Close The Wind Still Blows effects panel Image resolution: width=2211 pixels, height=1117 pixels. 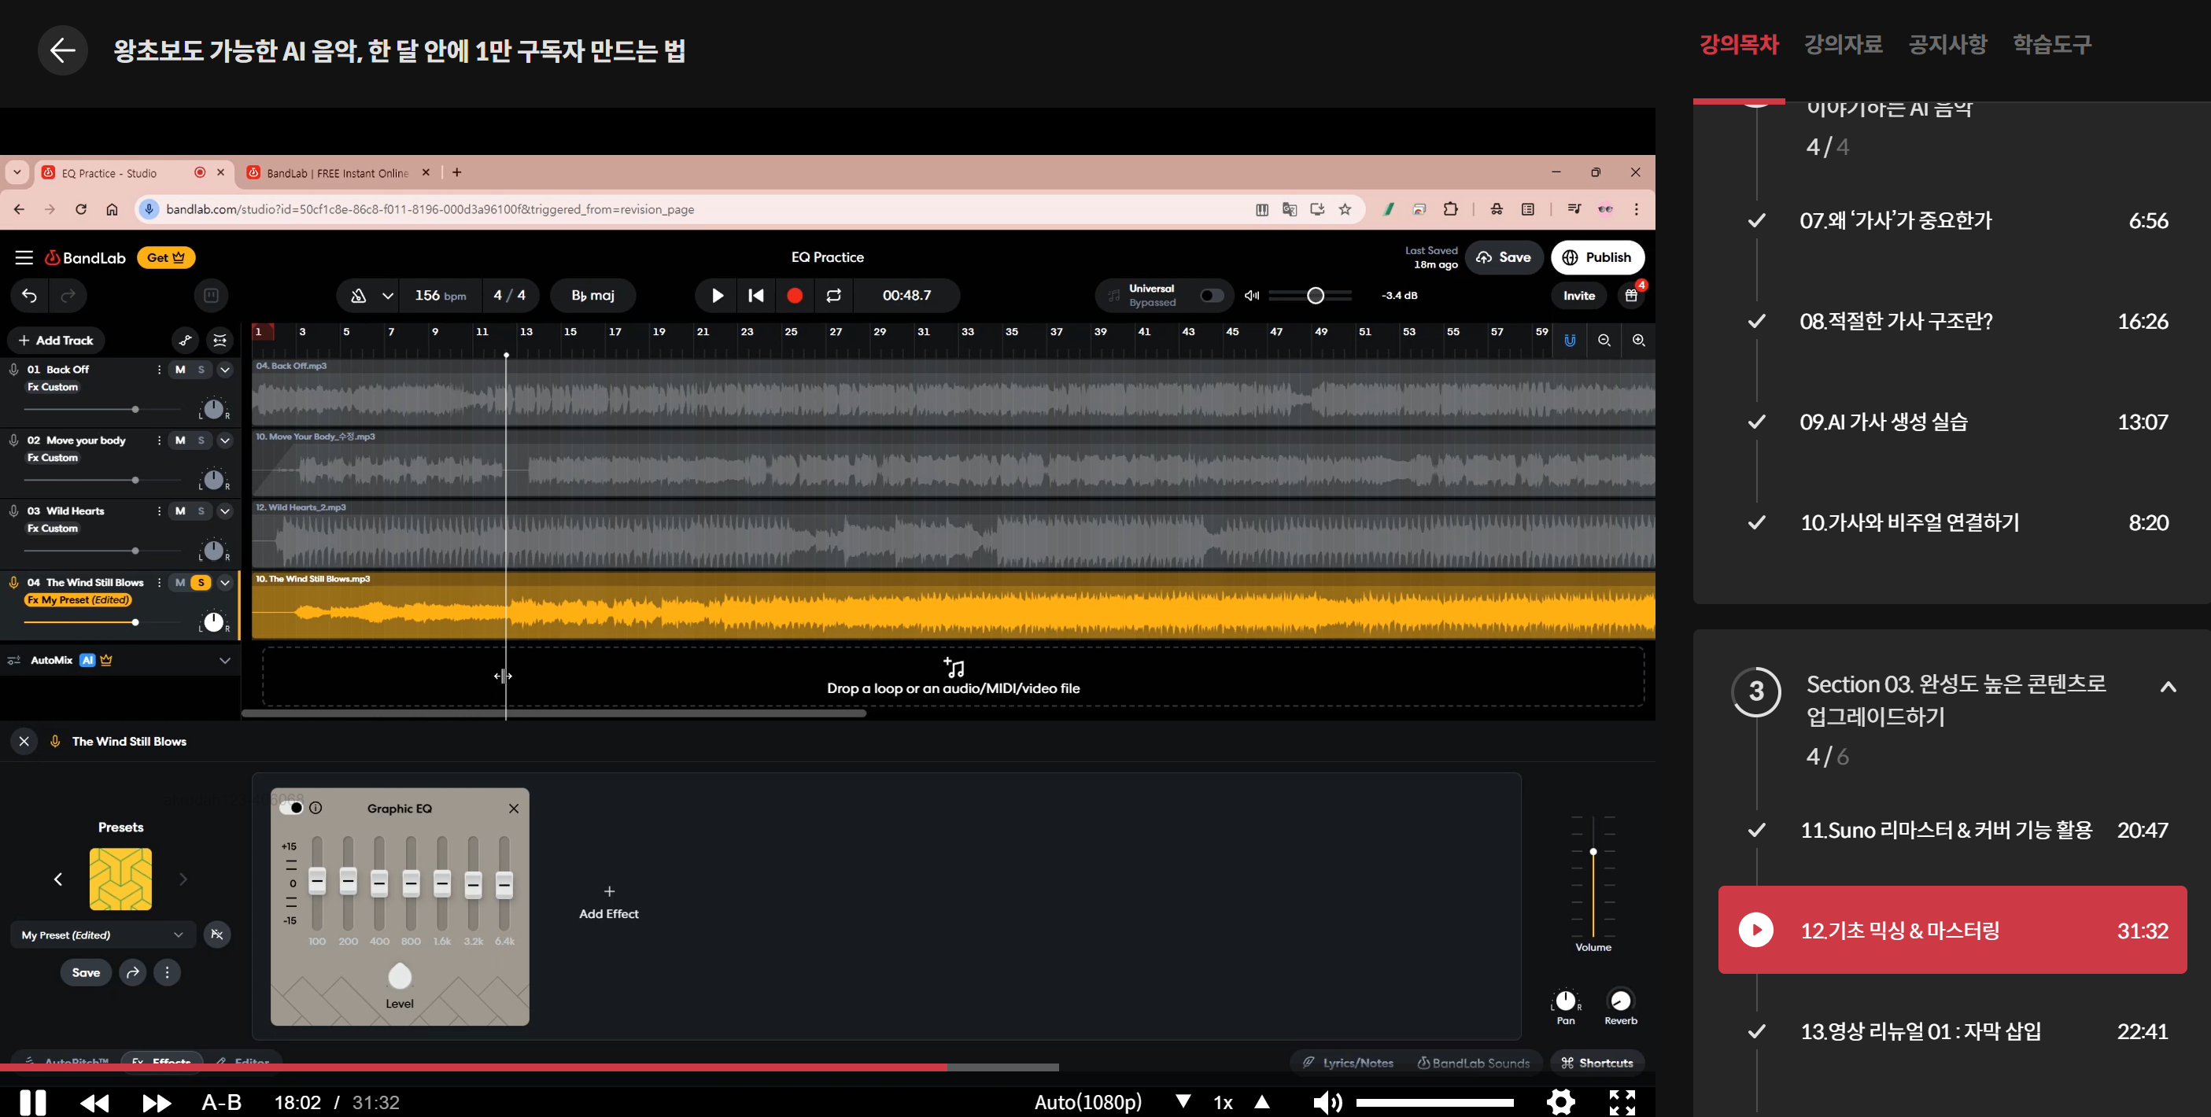tap(24, 741)
